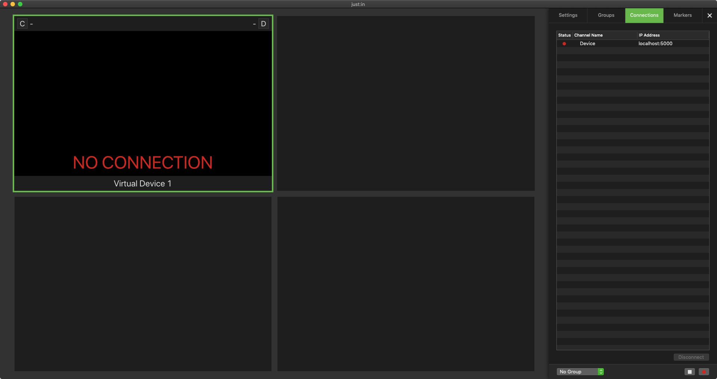Sort by the Channel Name column header
717x379 pixels.
tap(605, 35)
